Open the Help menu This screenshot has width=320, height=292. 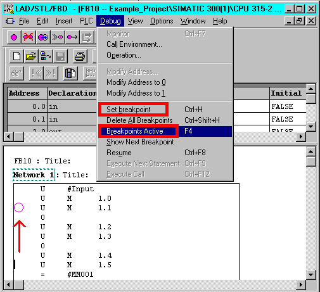(220, 21)
